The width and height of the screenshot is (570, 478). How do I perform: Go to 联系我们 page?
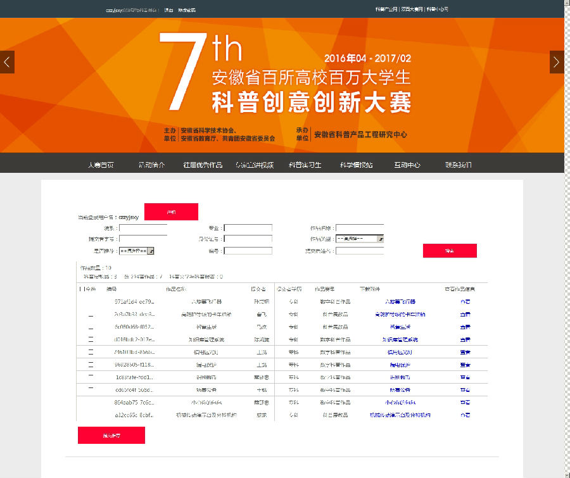[x=458, y=165]
